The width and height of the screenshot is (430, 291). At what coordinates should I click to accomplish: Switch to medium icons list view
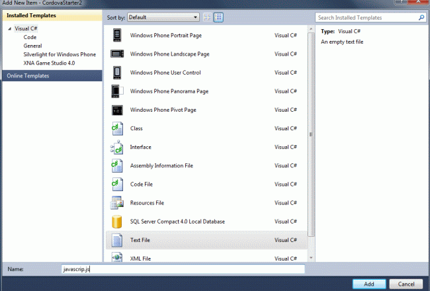pyautogui.click(x=218, y=17)
